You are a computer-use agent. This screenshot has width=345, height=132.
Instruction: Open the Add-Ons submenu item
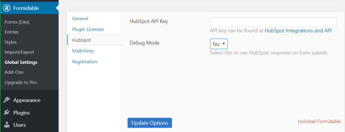click(14, 72)
